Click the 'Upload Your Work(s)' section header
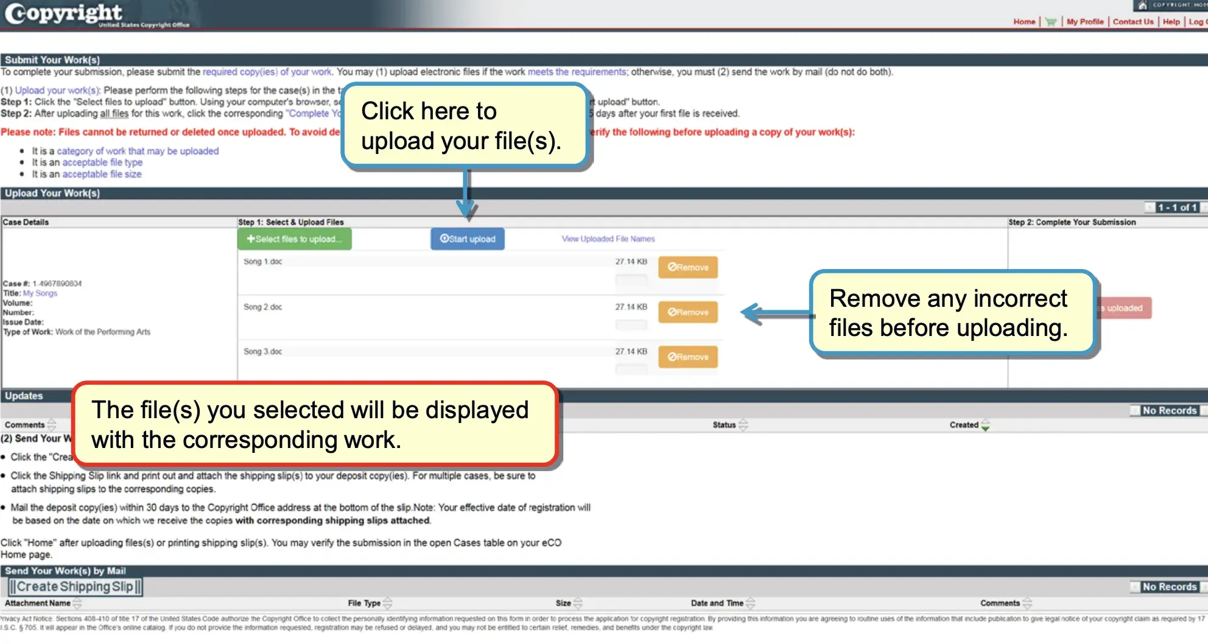The image size is (1208, 644). click(52, 194)
